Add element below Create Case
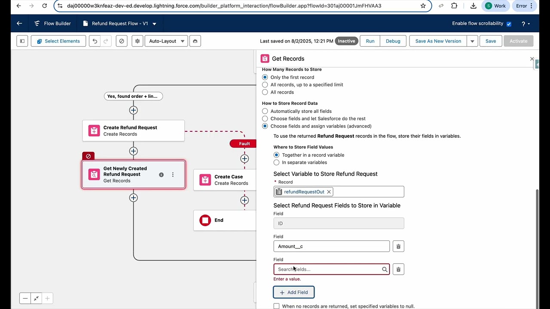The width and height of the screenshot is (550, 309). click(x=244, y=200)
